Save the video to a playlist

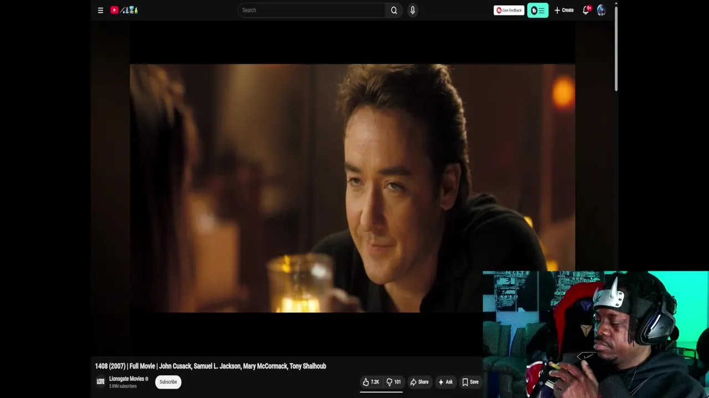tap(470, 382)
